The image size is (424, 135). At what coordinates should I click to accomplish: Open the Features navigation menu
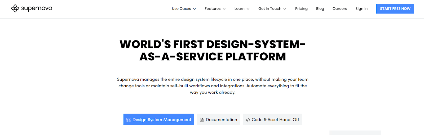pos(213,9)
